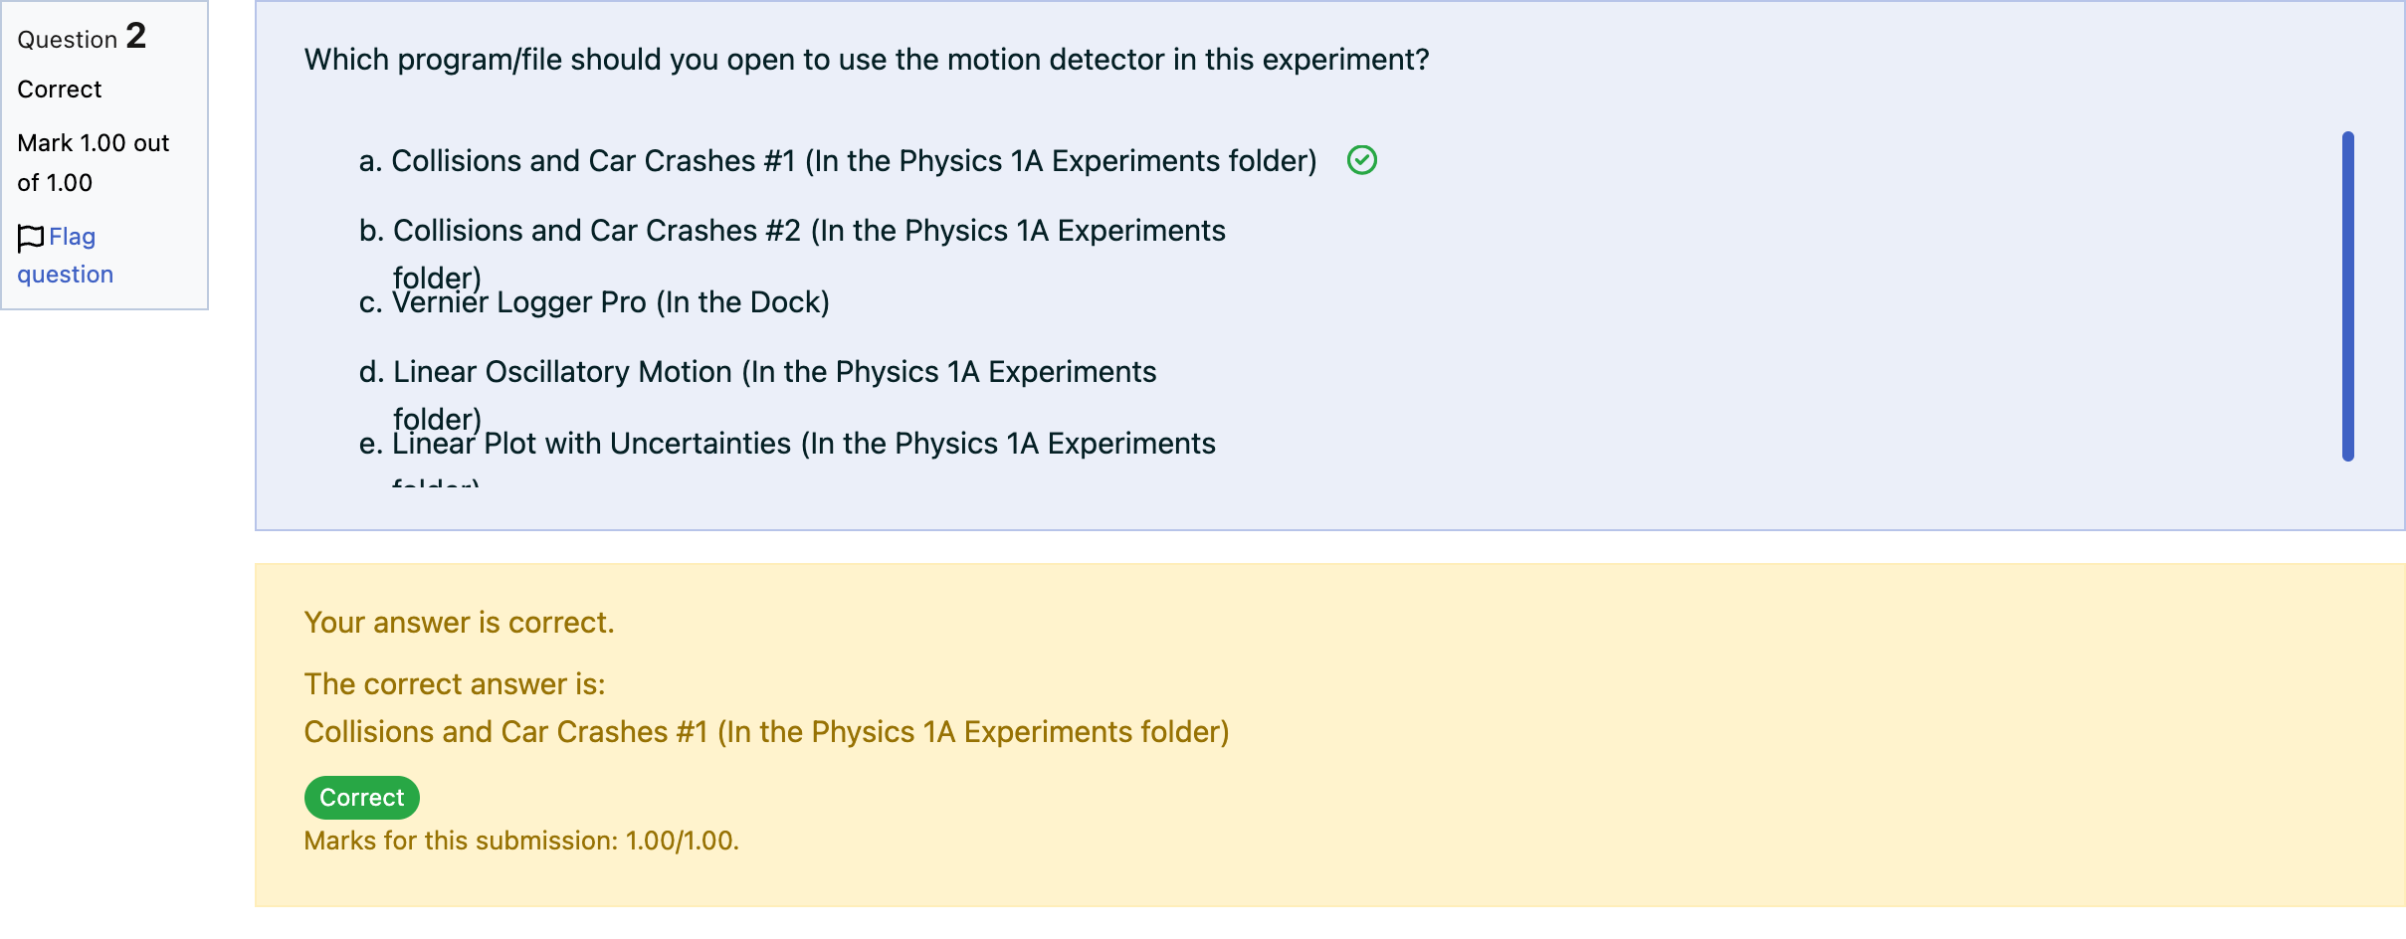The width and height of the screenshot is (2406, 939).
Task: Click the Flag question link
Action: coord(66,256)
